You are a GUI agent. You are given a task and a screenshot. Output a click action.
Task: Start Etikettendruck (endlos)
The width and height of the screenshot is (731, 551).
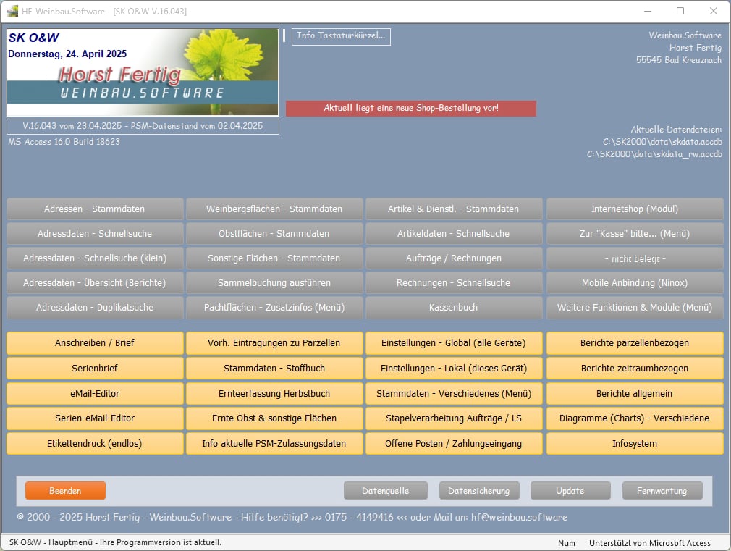point(94,443)
